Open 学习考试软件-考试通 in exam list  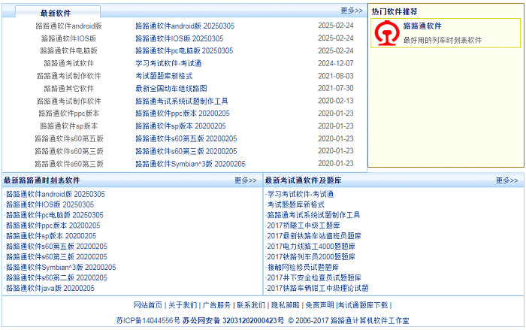coord(301,194)
